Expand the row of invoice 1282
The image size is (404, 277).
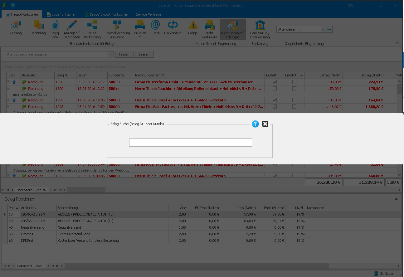point(9,176)
